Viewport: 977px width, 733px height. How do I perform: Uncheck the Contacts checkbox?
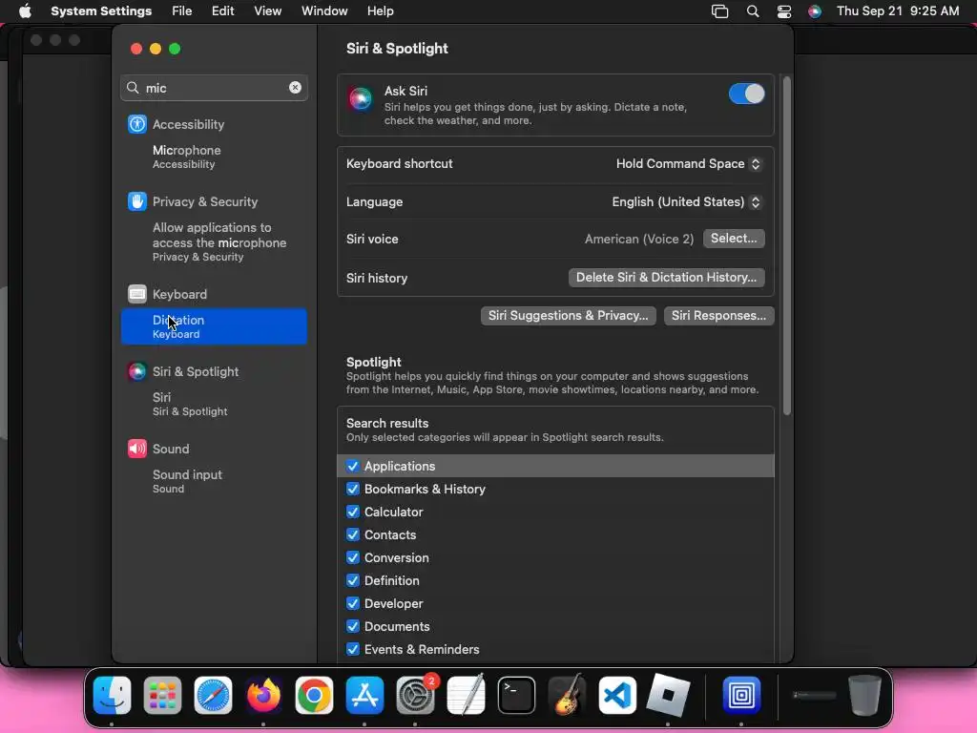(x=353, y=534)
